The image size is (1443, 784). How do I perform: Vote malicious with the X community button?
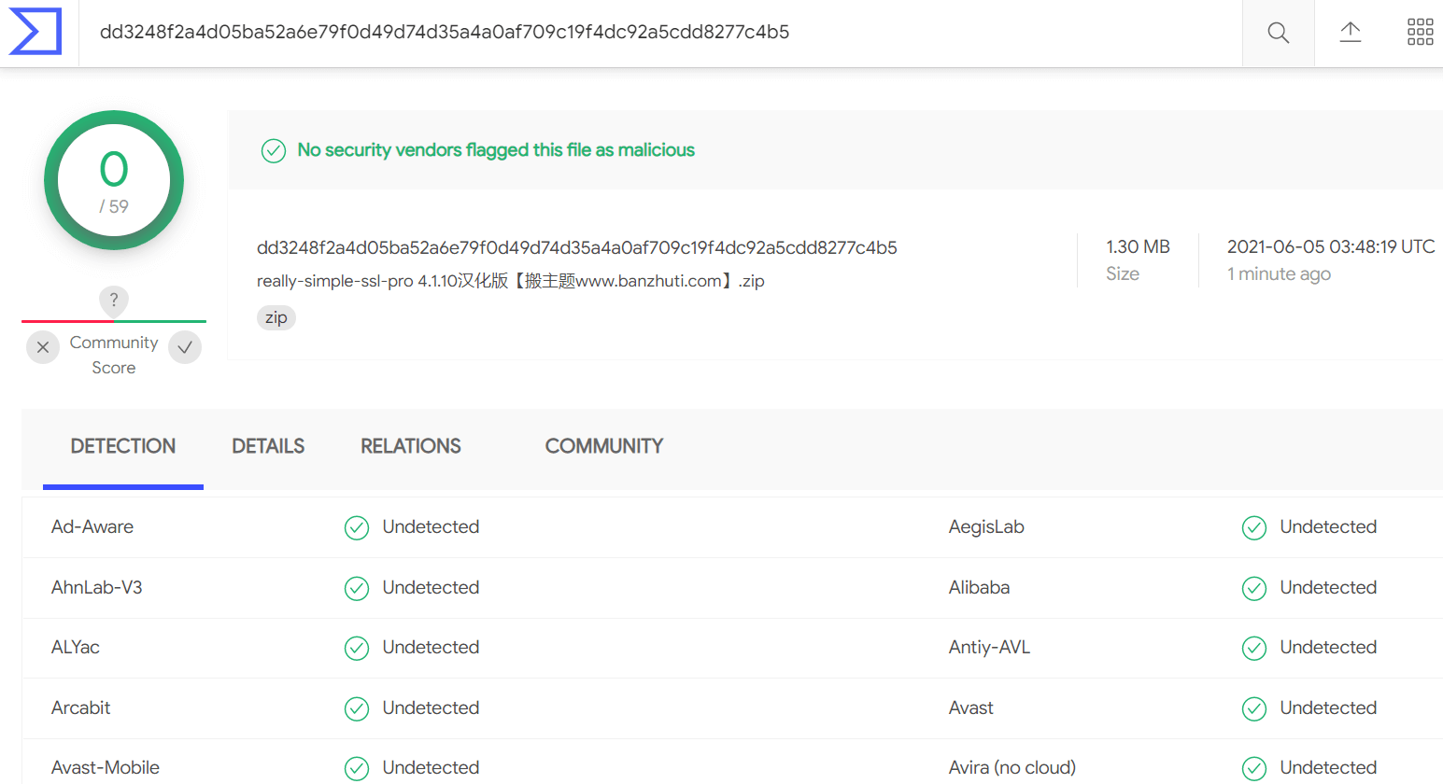point(43,347)
